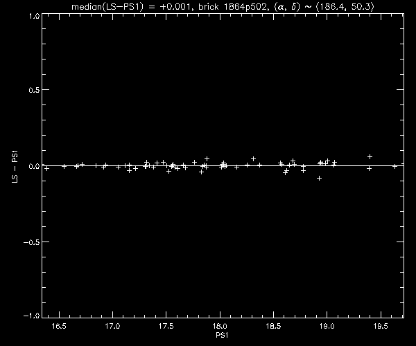Select the x-axis tick label 16.5
The width and height of the screenshot is (416, 346).
59,326
